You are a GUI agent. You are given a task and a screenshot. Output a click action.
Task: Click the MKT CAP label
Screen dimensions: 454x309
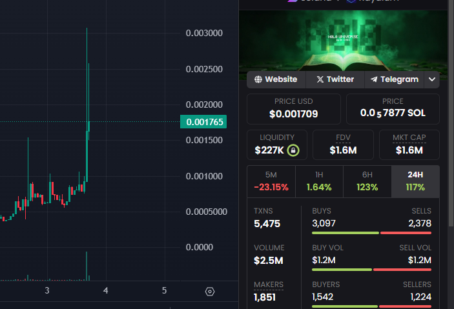pyautogui.click(x=409, y=137)
